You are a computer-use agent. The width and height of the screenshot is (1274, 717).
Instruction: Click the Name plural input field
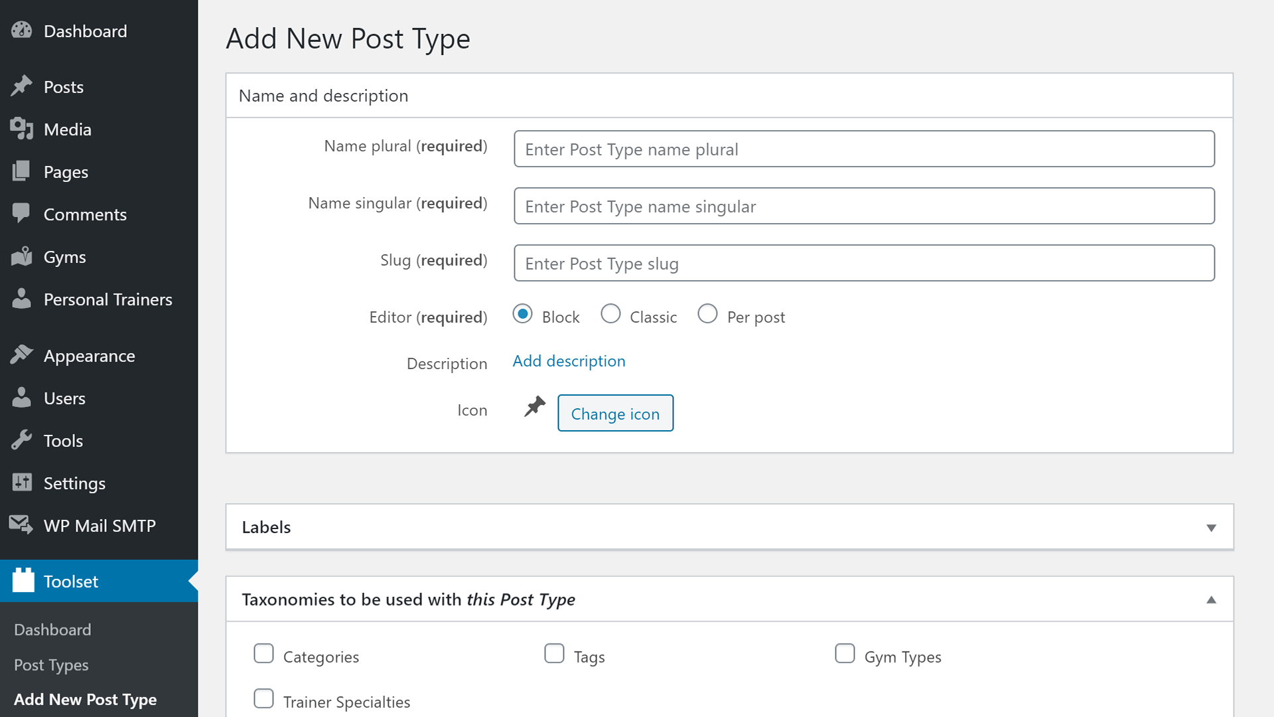(x=864, y=149)
